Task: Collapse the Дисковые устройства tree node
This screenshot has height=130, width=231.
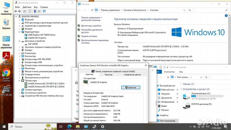Action: point(20,41)
